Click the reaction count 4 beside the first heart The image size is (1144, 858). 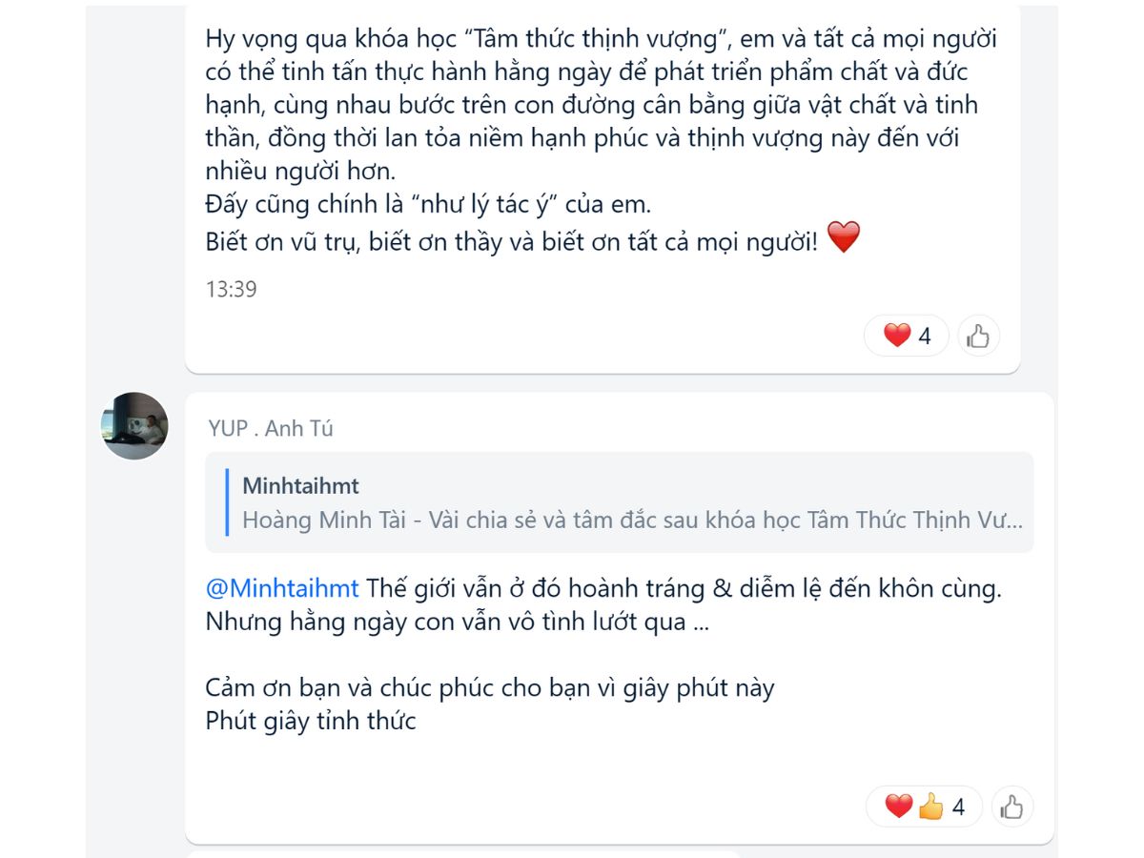pos(924,337)
